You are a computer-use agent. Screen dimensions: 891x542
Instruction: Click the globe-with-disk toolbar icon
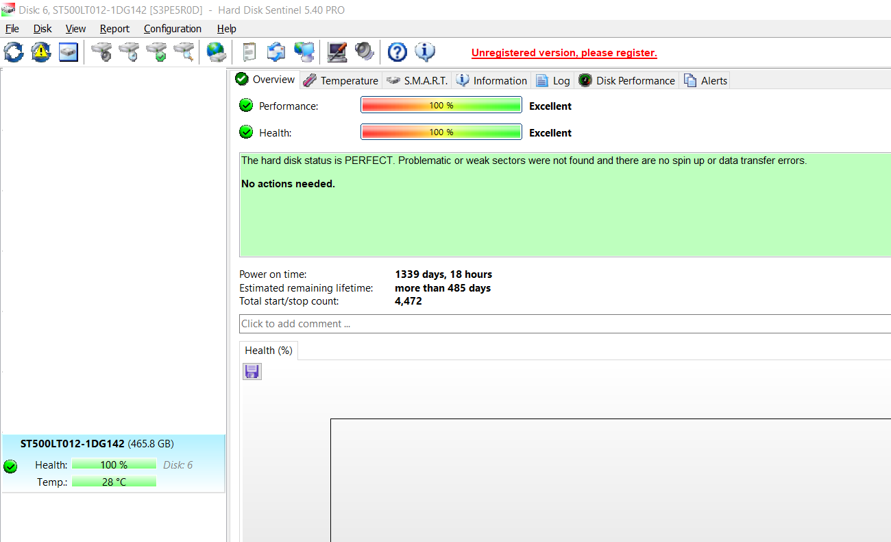point(217,52)
